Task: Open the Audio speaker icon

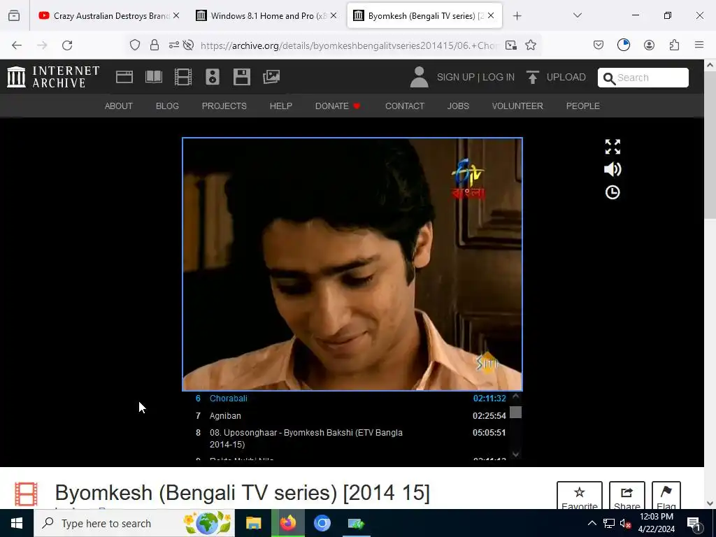Action: coord(213,77)
